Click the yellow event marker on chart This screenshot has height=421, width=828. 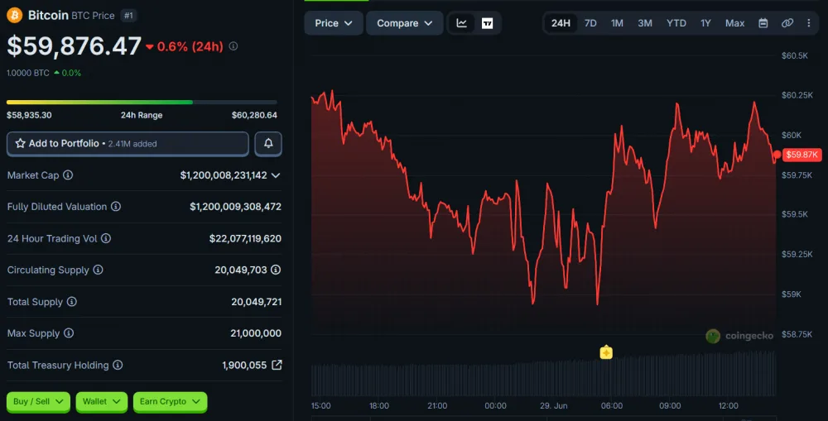pos(606,352)
